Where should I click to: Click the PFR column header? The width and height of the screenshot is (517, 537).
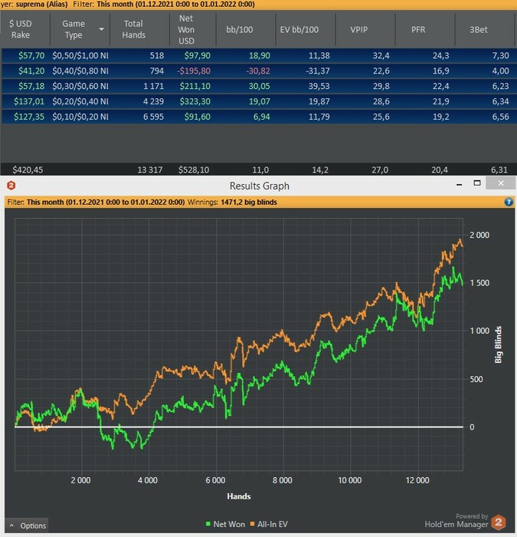[418, 30]
